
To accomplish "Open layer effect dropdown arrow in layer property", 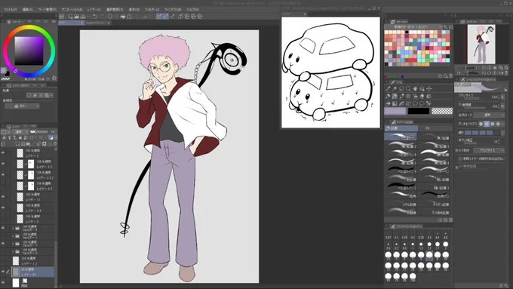I will (x=51, y=95).
